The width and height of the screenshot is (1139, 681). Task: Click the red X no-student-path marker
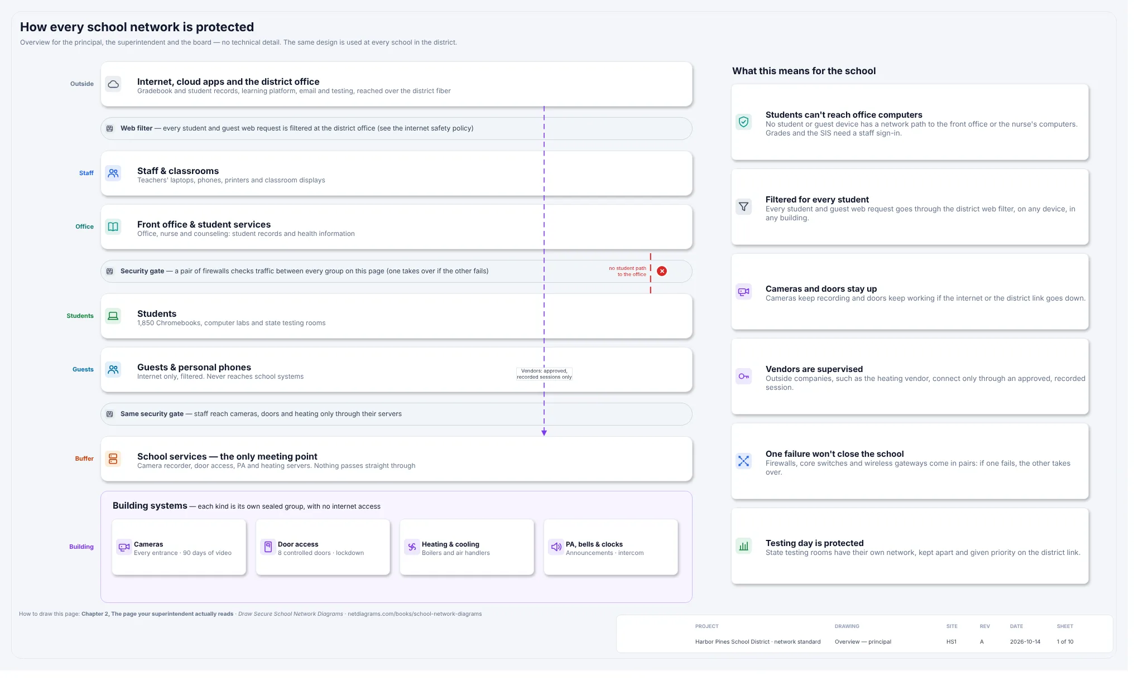(x=662, y=271)
